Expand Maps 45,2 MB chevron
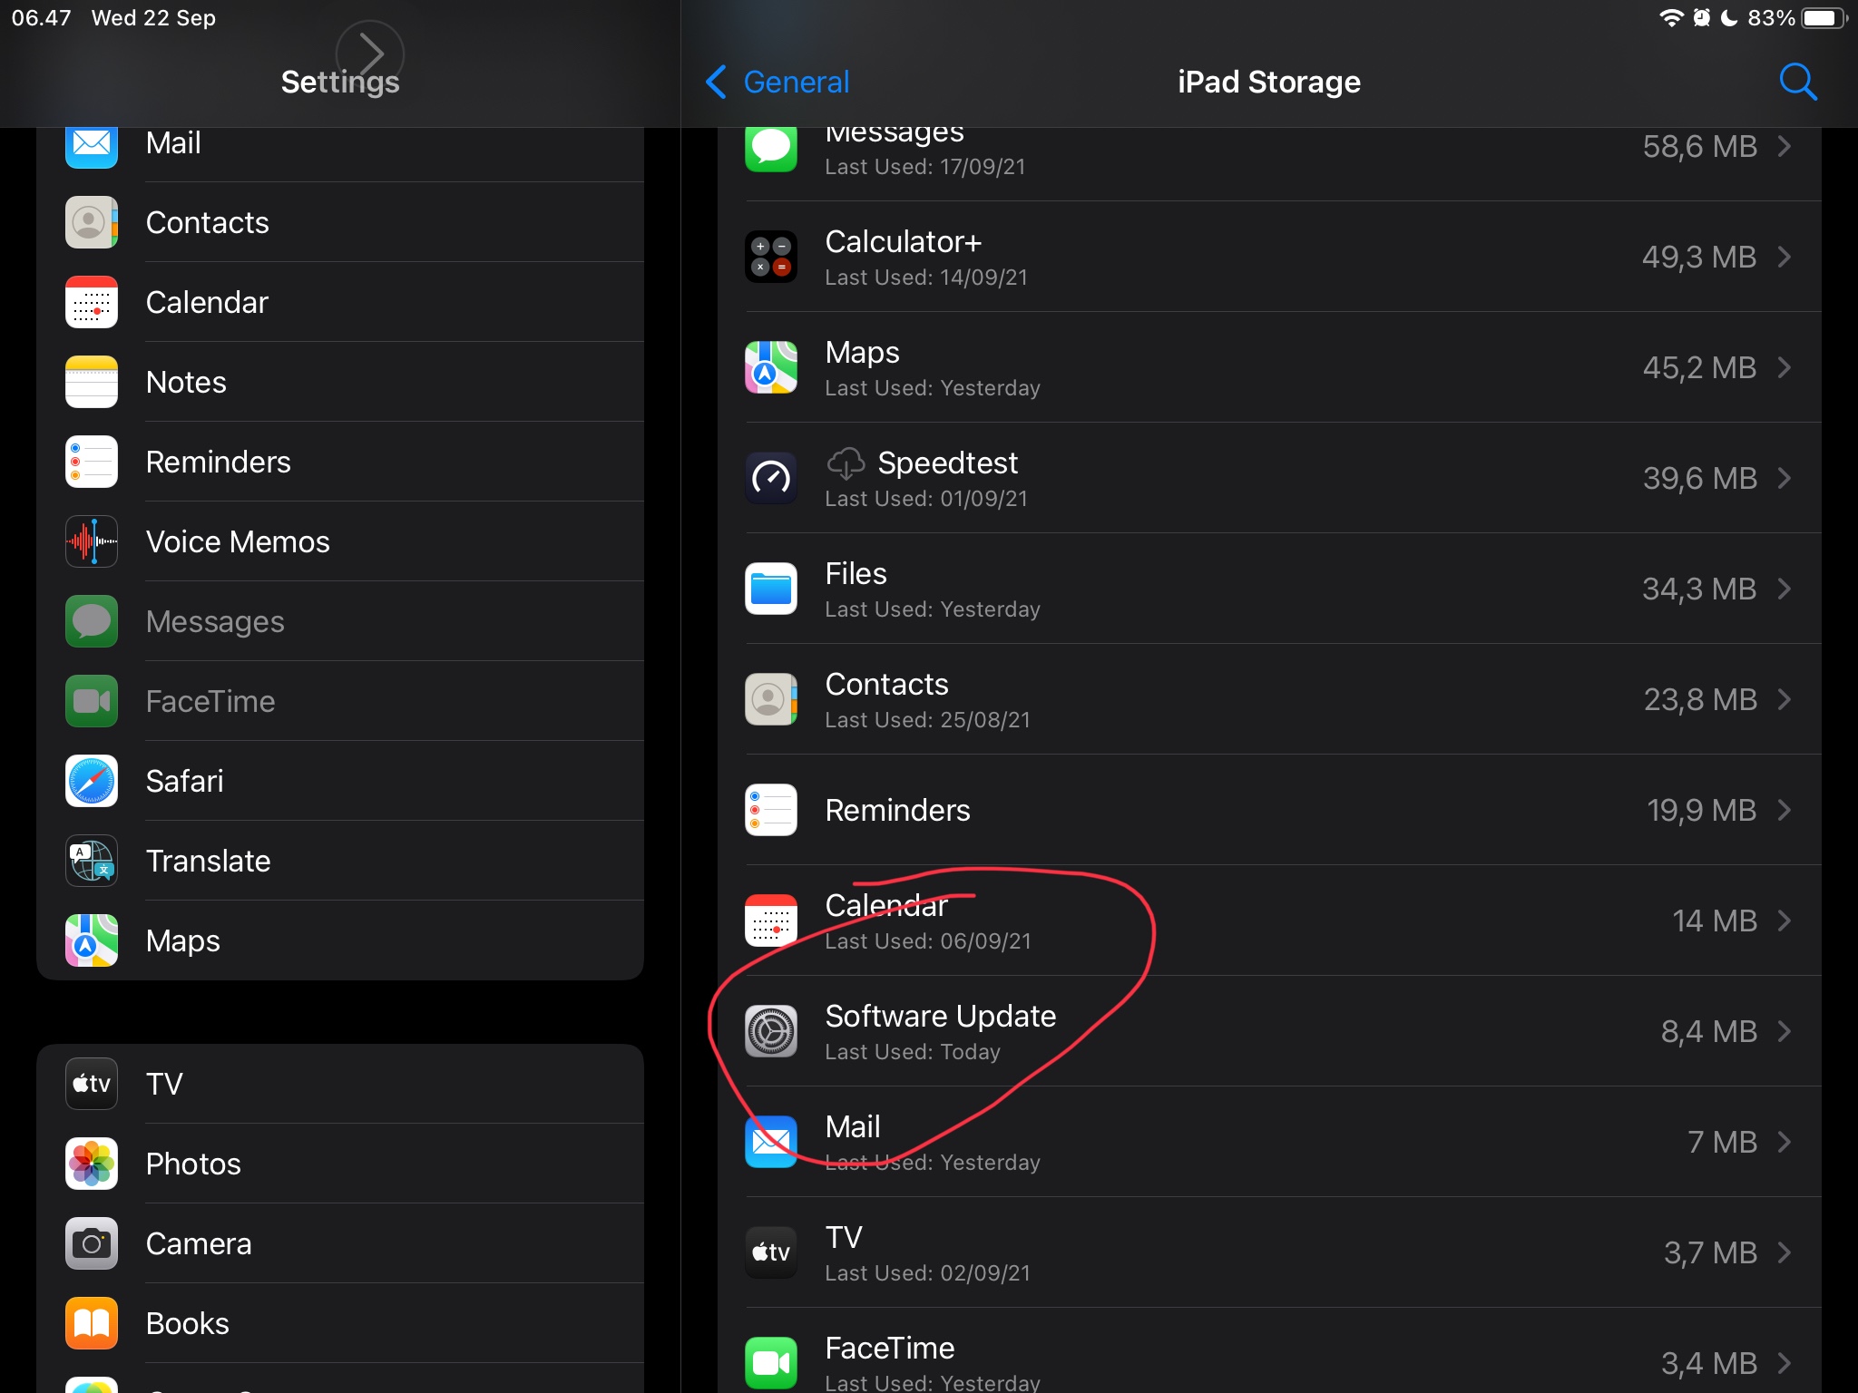The width and height of the screenshot is (1858, 1393). (1785, 367)
